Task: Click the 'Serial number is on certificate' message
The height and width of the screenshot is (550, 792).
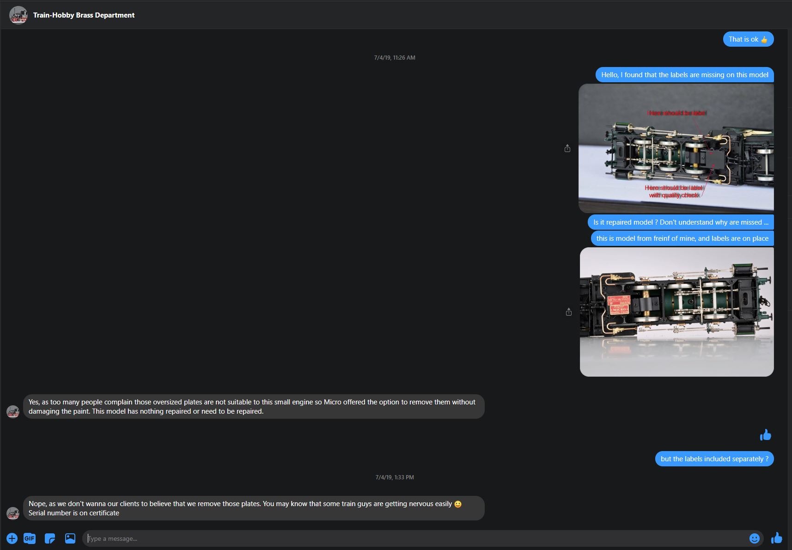Action: (x=74, y=513)
